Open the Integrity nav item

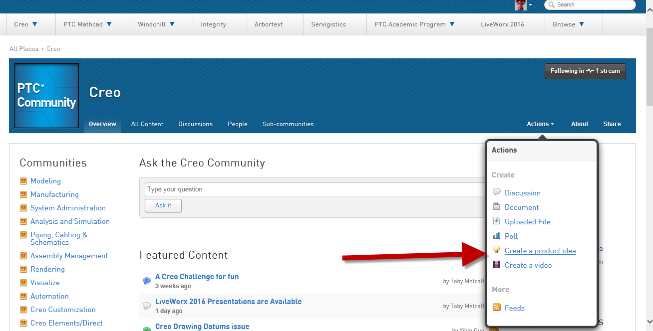coord(213,24)
